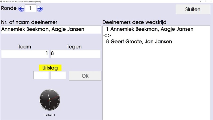Select the Team number field

pos(25,54)
